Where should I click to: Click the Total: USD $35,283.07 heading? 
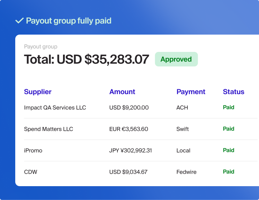pyautogui.click(x=86, y=60)
